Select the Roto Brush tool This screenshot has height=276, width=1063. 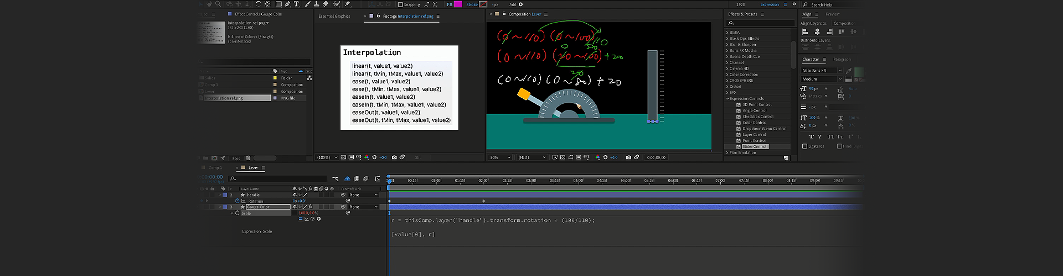tap(337, 4)
